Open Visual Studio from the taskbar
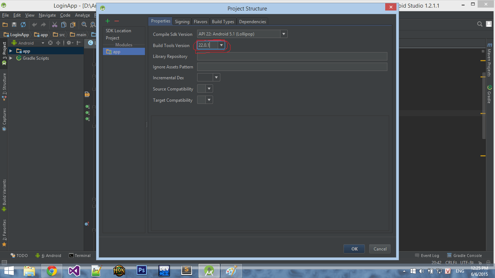495x278 pixels. pyautogui.click(x=74, y=271)
